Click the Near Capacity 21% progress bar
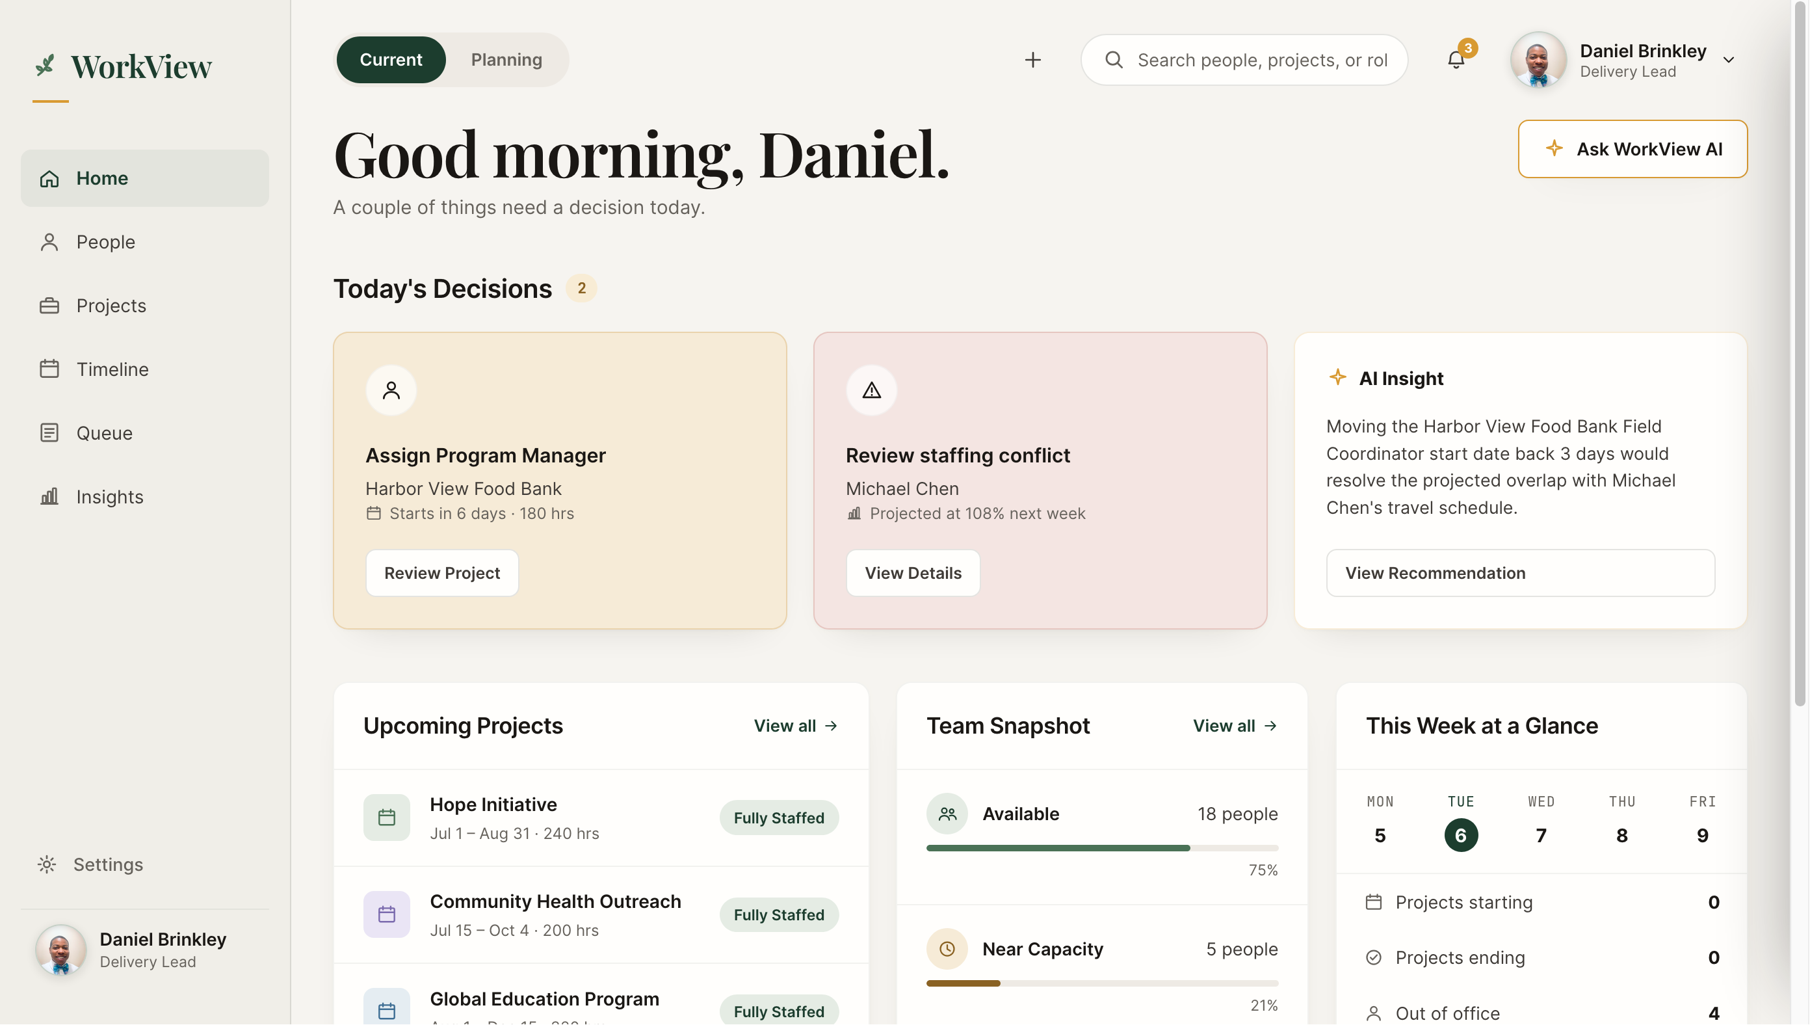The height and width of the screenshot is (1025, 1810). [1101, 983]
